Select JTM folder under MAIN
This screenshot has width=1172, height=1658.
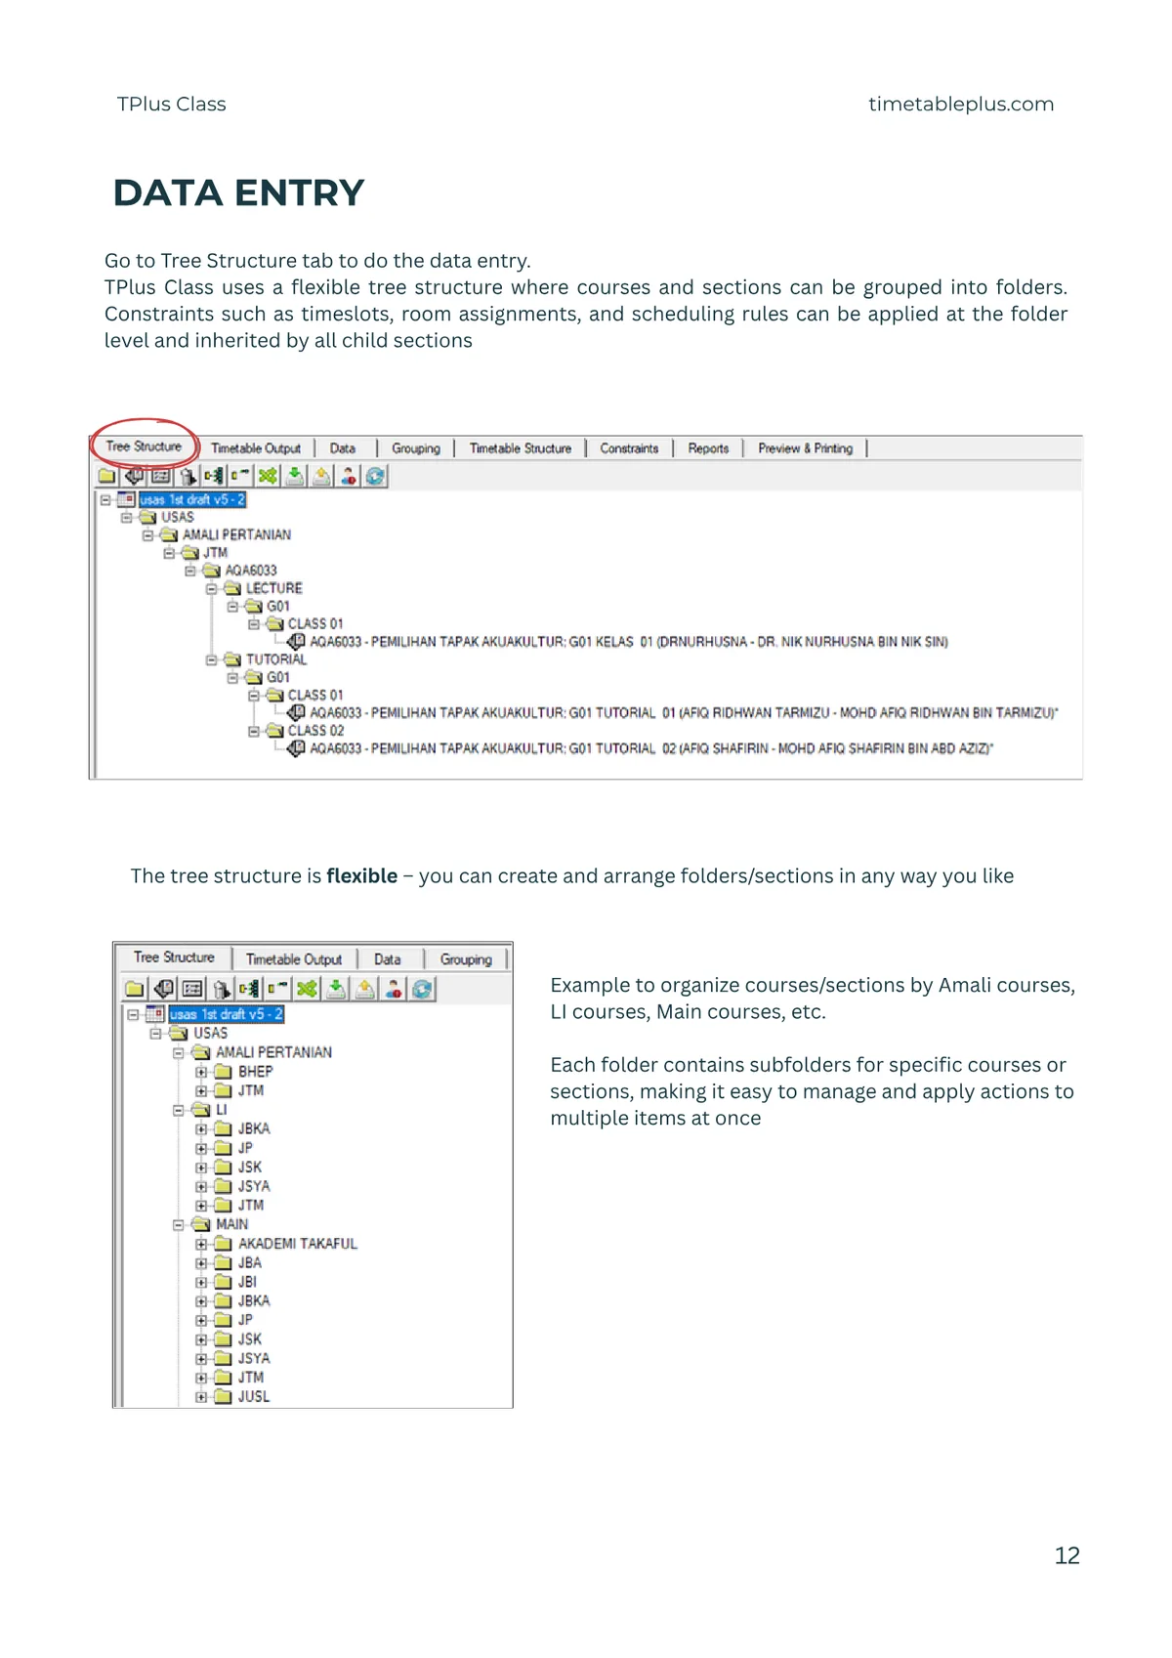[x=251, y=1378]
